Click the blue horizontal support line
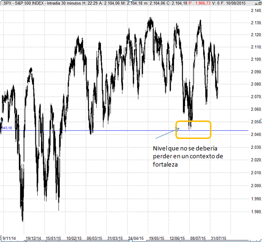 [x=124, y=131]
